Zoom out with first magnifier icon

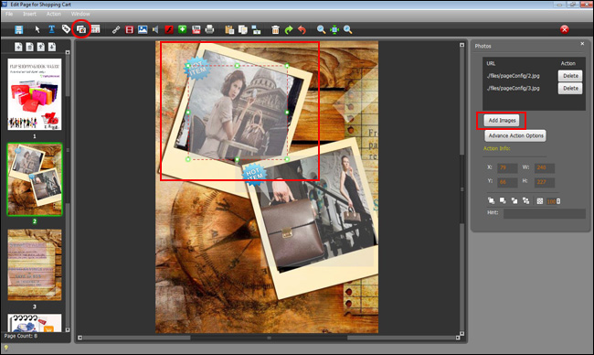pyautogui.click(x=321, y=29)
